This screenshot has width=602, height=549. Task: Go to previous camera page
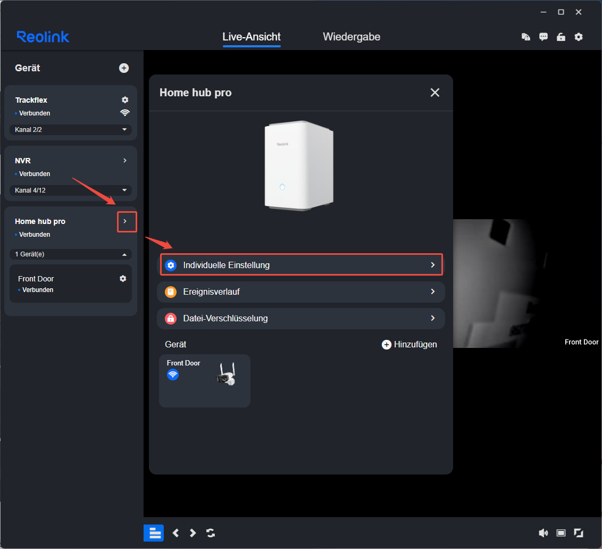point(175,533)
